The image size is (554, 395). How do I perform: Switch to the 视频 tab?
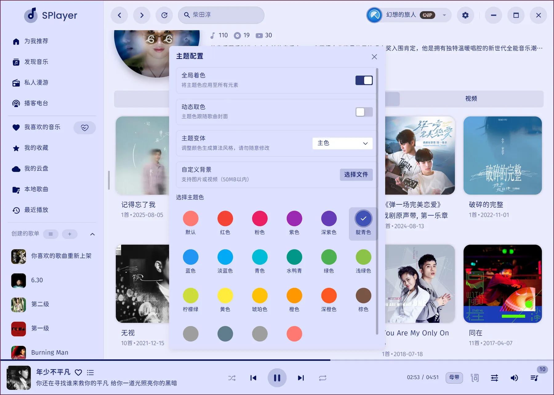click(471, 99)
